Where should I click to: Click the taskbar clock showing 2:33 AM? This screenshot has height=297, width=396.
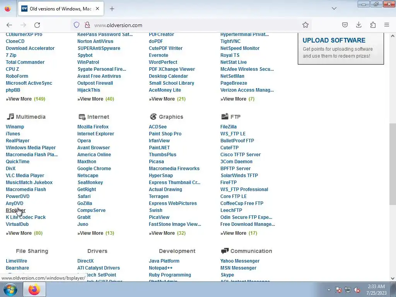[x=376, y=290]
